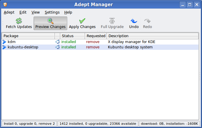Expand the kubuntu-desktop package row arrow
Viewport: 202px width, 128px height.
click(x=4, y=47)
